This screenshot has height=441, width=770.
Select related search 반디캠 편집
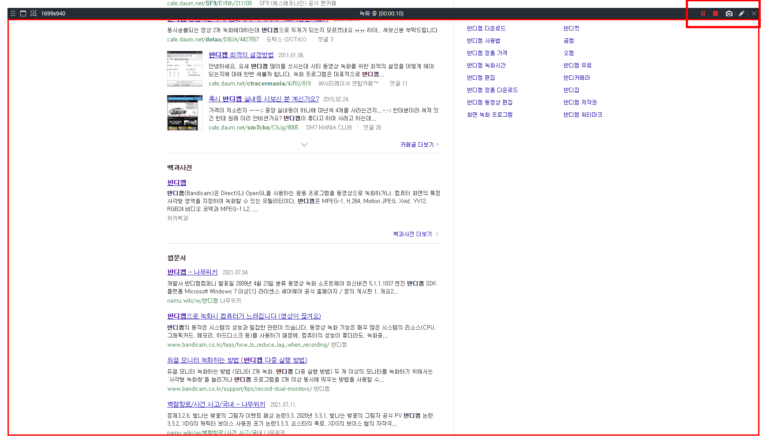(481, 78)
